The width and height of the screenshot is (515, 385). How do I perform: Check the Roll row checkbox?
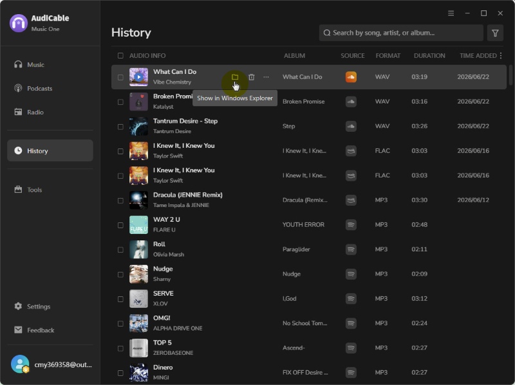120,249
